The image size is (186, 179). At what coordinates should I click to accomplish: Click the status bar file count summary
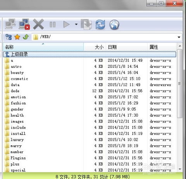pyautogui.click(x=93, y=176)
